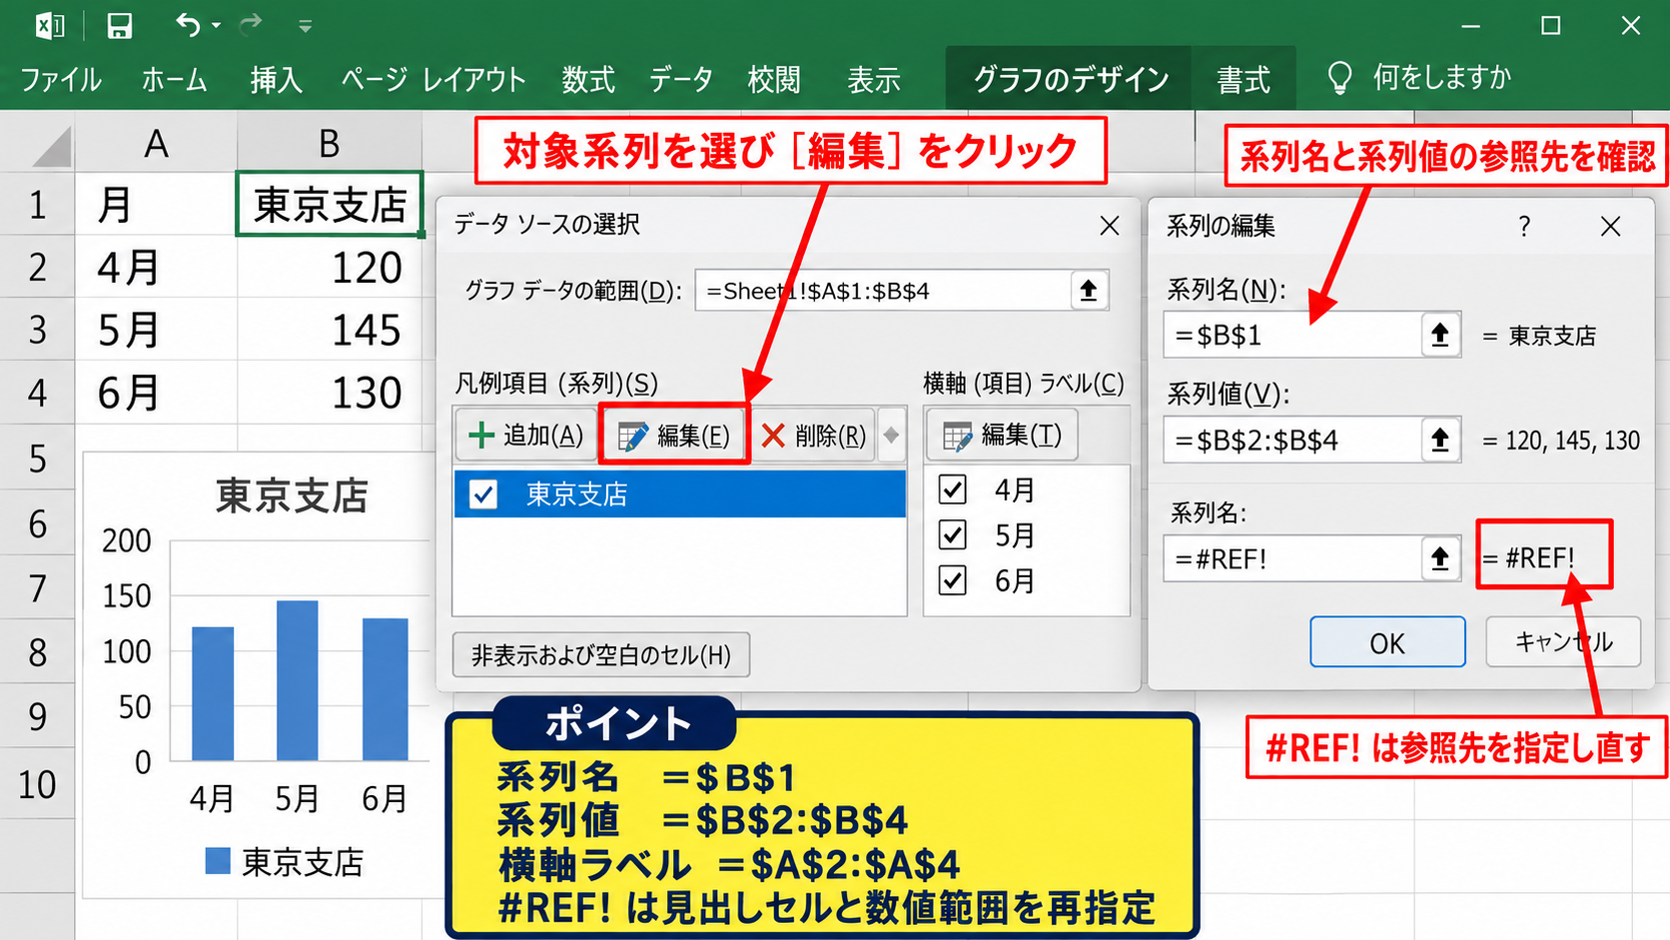Click the range selector icon beside =$B$2:$B$4
The height and width of the screenshot is (940, 1670).
[1440, 440]
